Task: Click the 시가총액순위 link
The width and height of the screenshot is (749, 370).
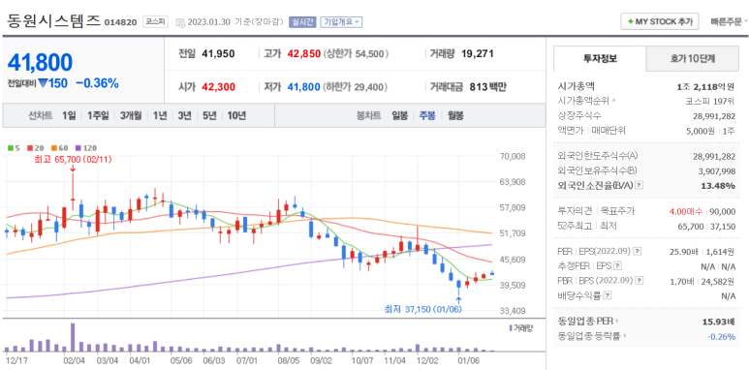Action: [584, 101]
